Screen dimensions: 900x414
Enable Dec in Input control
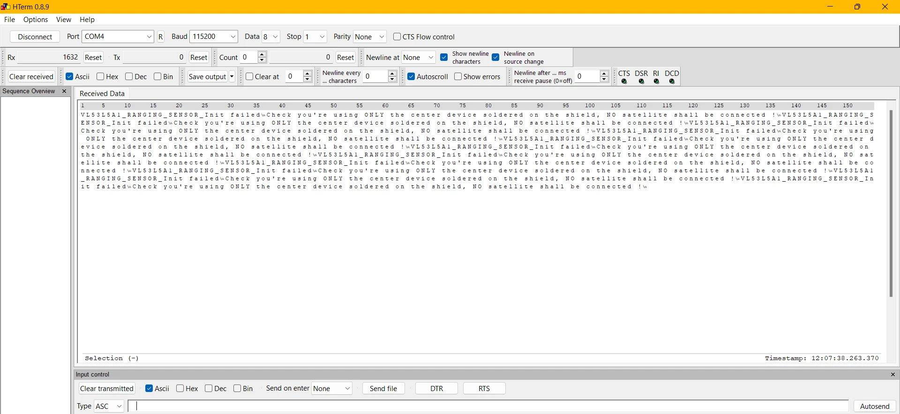[x=209, y=388]
